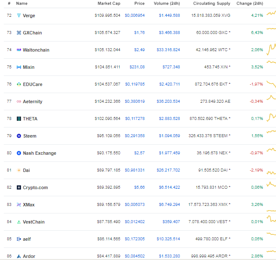Open the VestChain coin page link

pos(34,222)
